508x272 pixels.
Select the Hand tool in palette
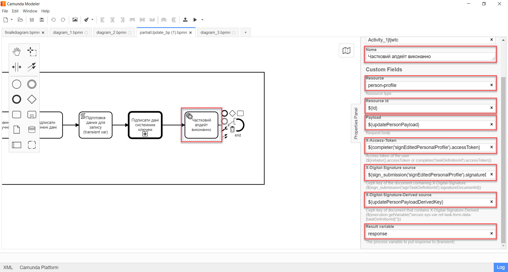coord(16,52)
